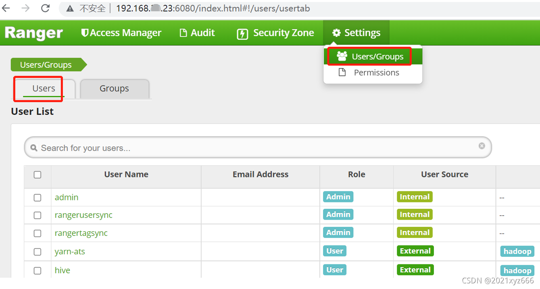Click the Access Manager shield icon
The image size is (540, 289).
84,33
